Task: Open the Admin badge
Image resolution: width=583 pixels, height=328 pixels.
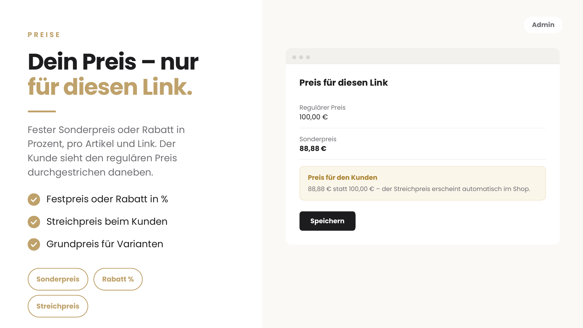Action: click(x=543, y=25)
